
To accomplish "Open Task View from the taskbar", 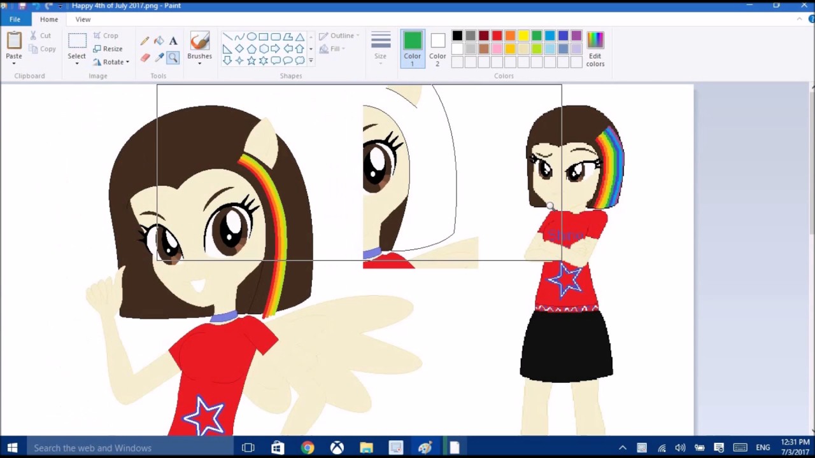I will pyautogui.click(x=248, y=448).
